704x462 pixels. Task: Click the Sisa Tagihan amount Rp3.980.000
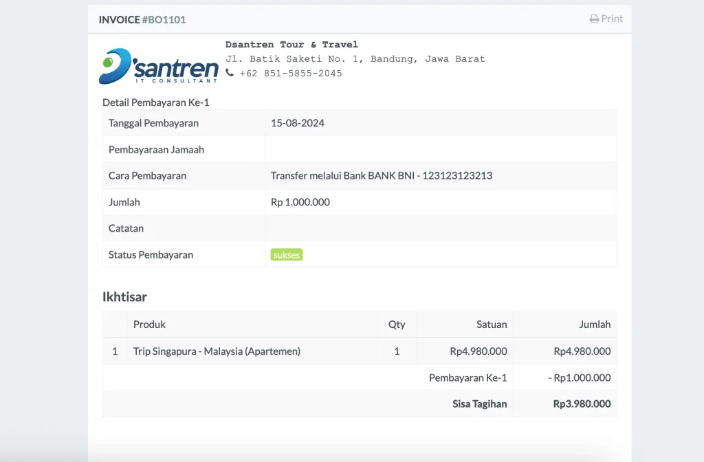pyautogui.click(x=582, y=404)
